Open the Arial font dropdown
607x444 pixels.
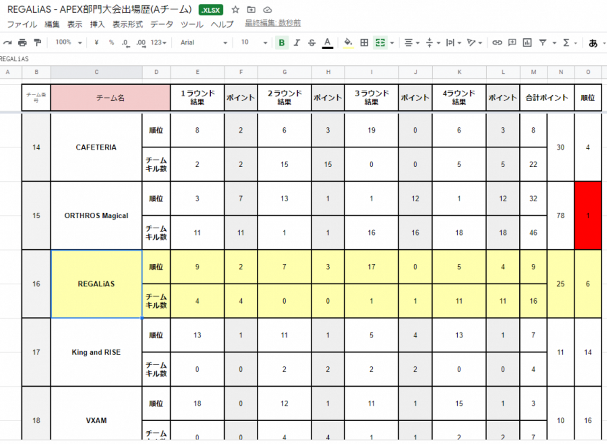(204, 43)
